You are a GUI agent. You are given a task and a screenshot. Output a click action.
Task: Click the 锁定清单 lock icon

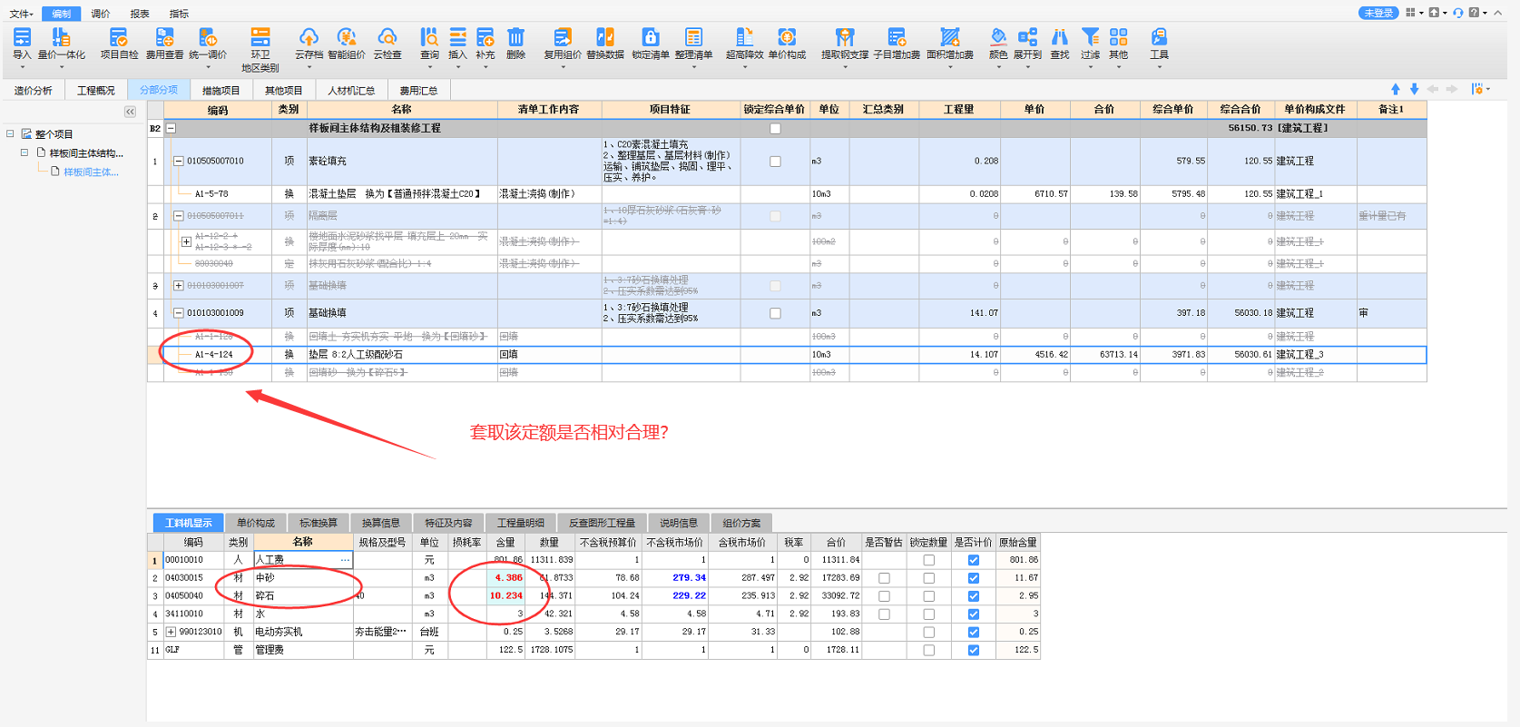[651, 37]
